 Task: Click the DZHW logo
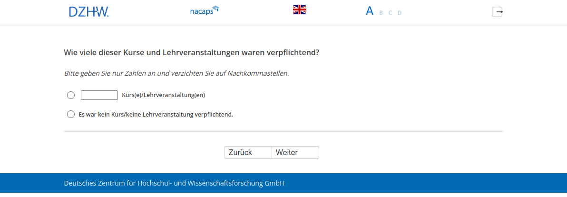[88, 12]
